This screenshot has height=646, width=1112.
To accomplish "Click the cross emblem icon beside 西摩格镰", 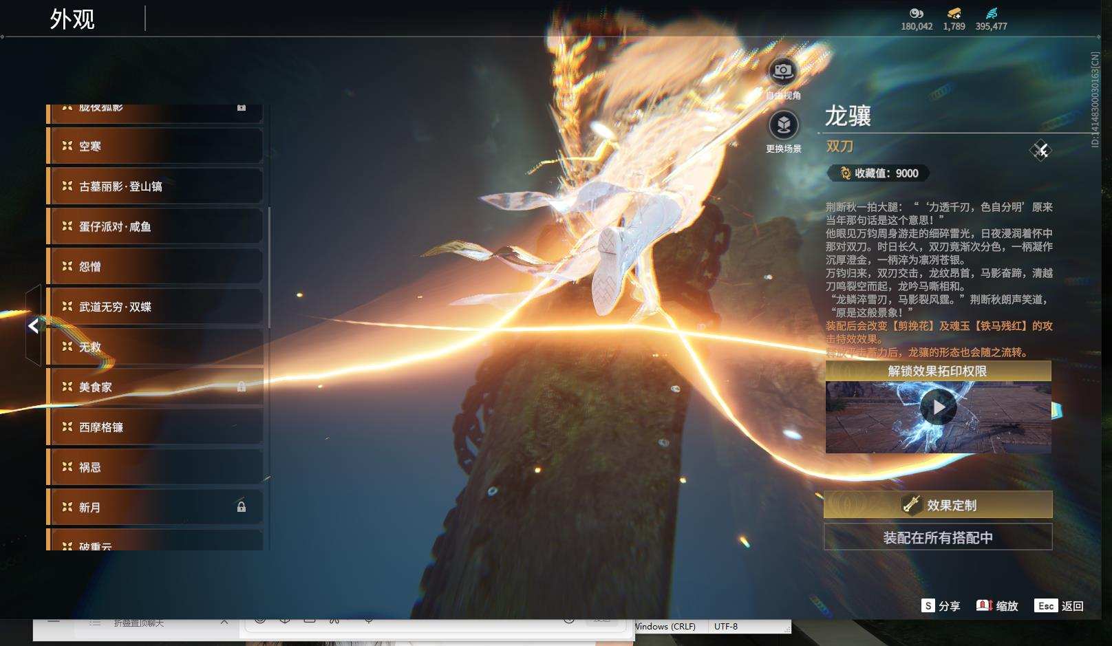I will [x=67, y=427].
